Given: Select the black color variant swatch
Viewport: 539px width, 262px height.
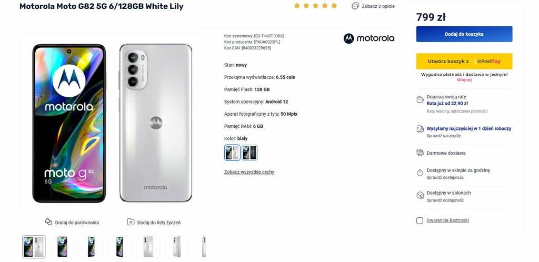Looking at the screenshot, I should click(x=249, y=153).
